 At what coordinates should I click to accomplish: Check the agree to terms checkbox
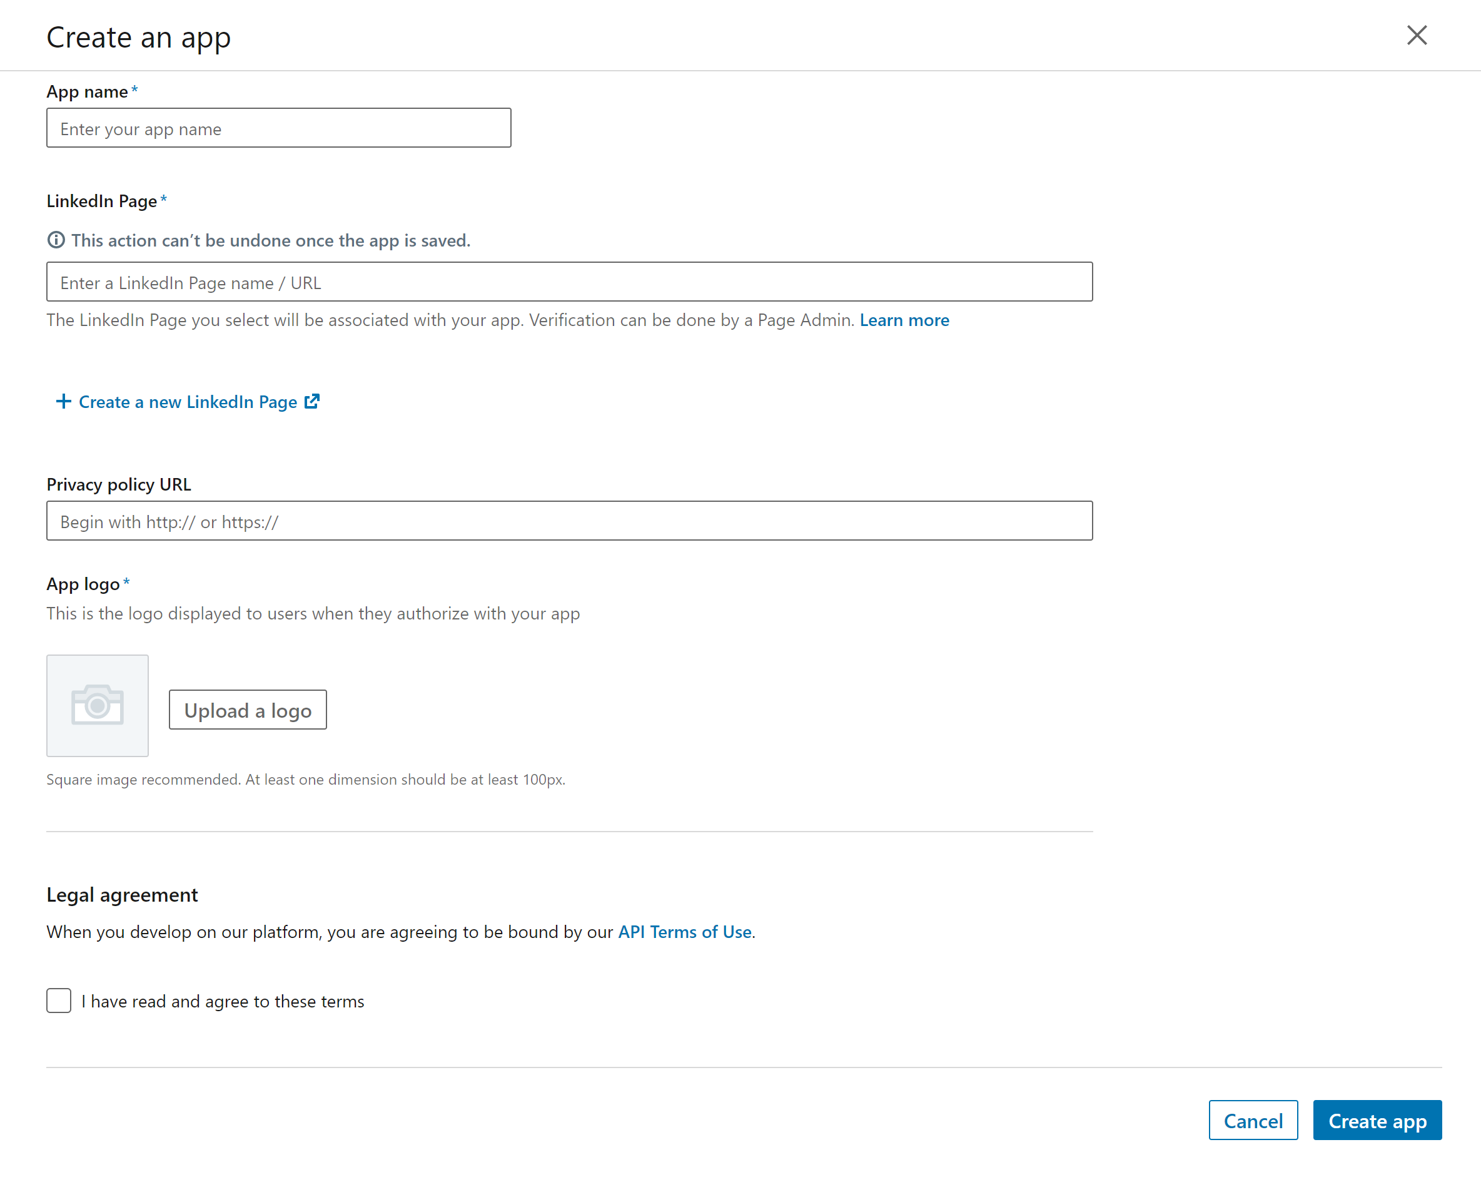click(x=59, y=1001)
